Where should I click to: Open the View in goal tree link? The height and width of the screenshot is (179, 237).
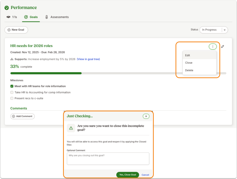pyautogui.click(x=88, y=59)
